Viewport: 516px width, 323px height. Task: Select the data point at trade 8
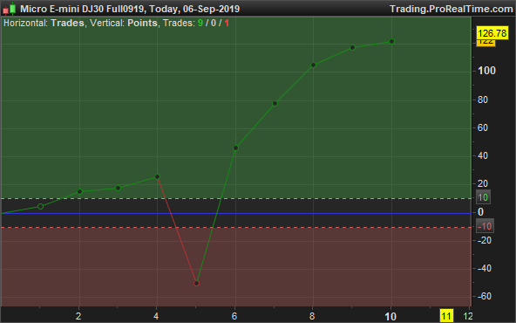pos(313,65)
